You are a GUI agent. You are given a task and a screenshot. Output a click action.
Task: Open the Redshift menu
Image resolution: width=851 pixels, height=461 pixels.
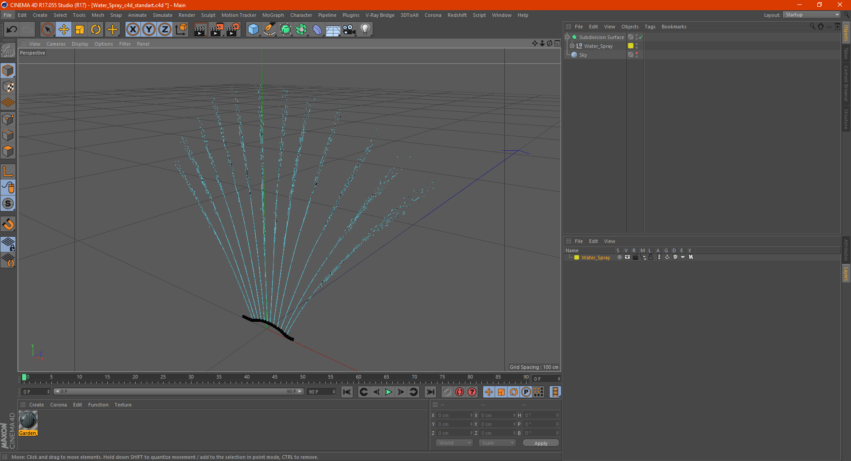(457, 15)
